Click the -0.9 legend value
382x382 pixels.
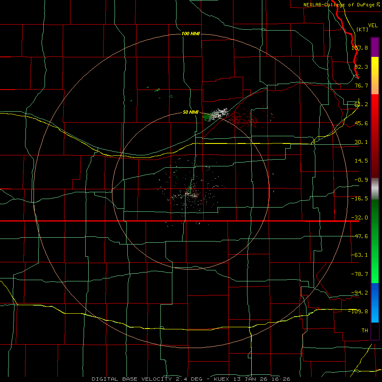pos(361,180)
